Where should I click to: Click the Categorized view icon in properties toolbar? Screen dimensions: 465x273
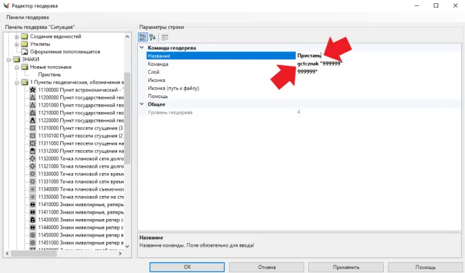[143, 36]
